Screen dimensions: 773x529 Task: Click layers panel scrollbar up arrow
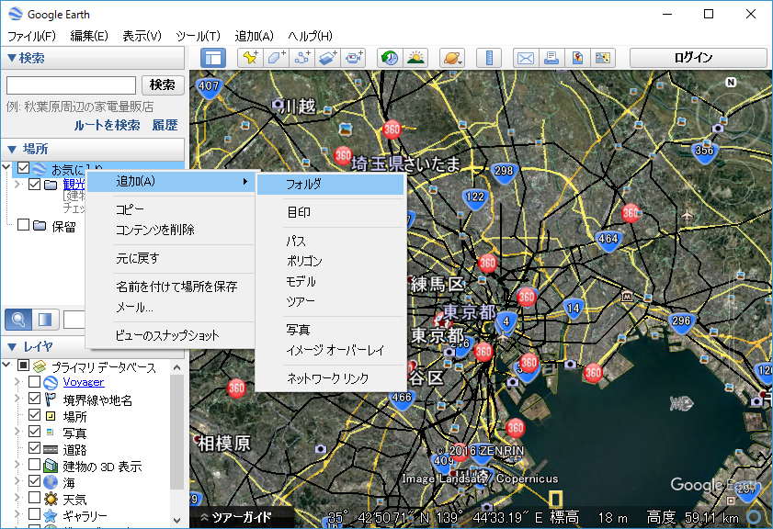point(177,367)
